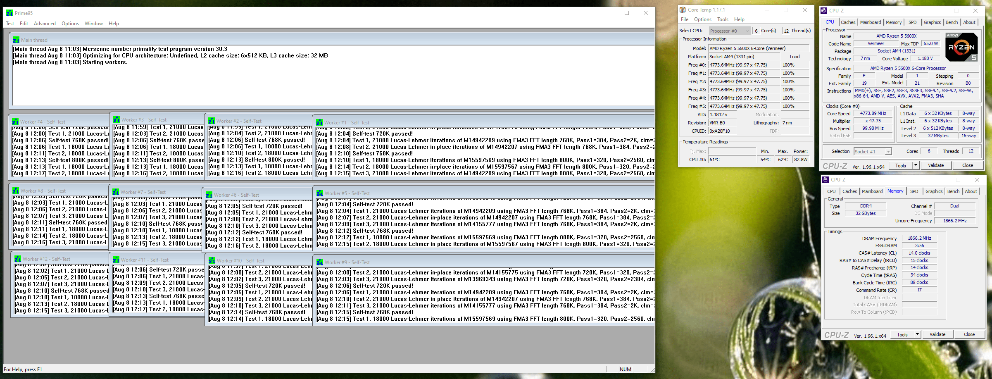Screen dimensions: 992x379
Task: Open the Prime95 Help menu
Action: [114, 24]
